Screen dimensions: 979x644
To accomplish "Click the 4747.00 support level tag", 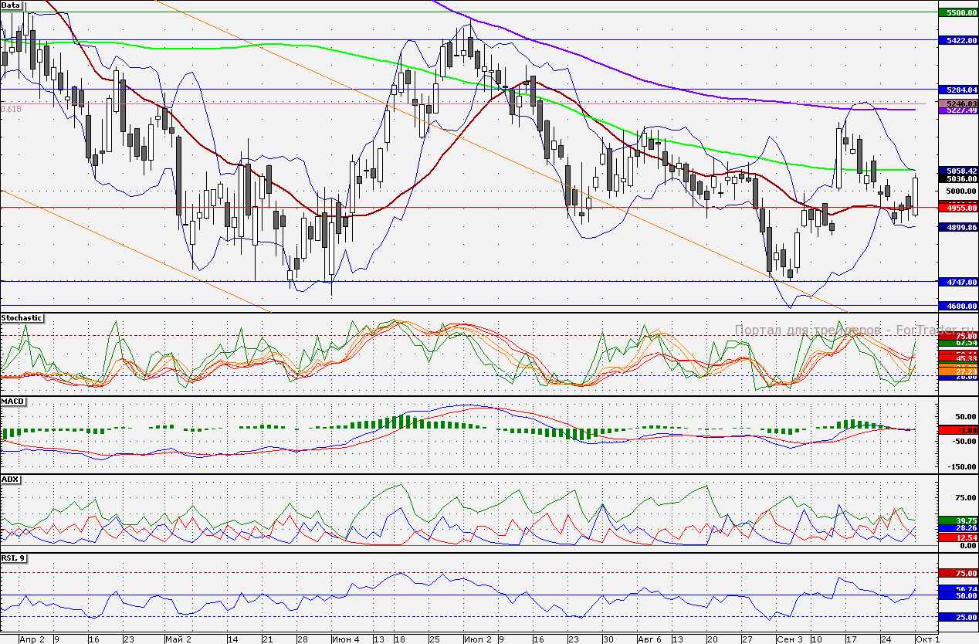I will coord(957,282).
